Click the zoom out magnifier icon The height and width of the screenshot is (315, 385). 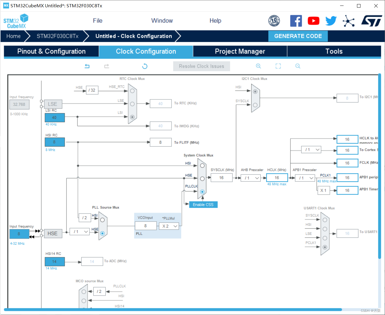(298, 66)
